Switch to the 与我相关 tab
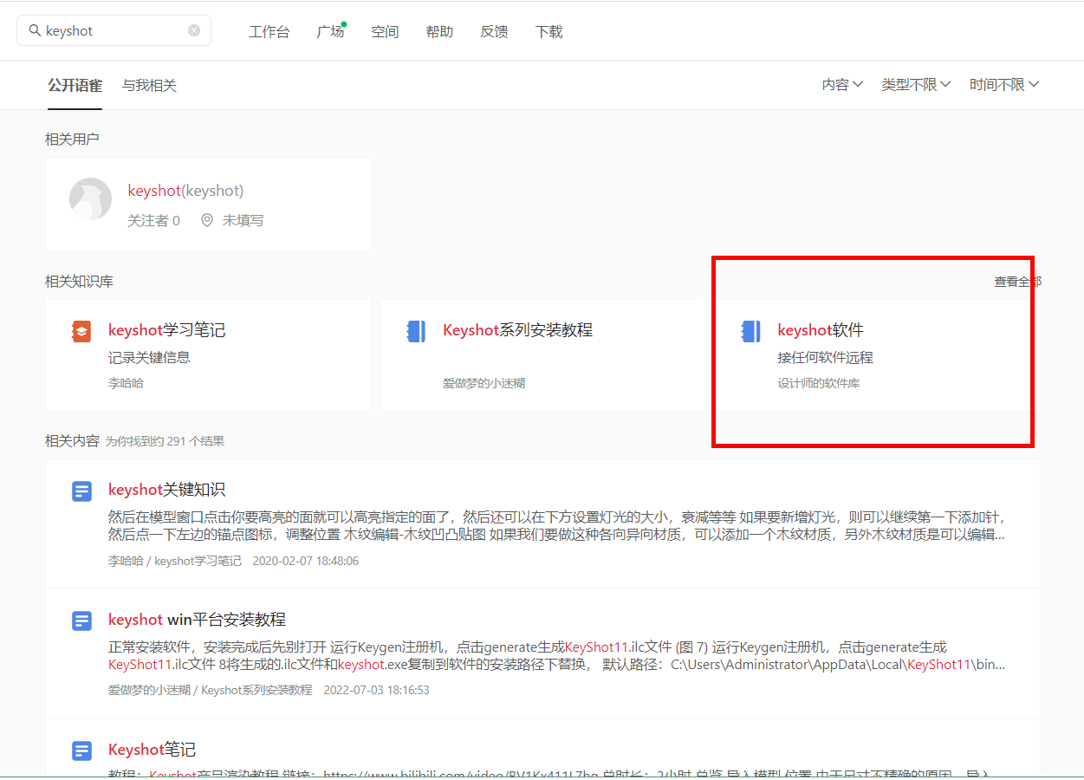The image size is (1084, 780). 149,85
